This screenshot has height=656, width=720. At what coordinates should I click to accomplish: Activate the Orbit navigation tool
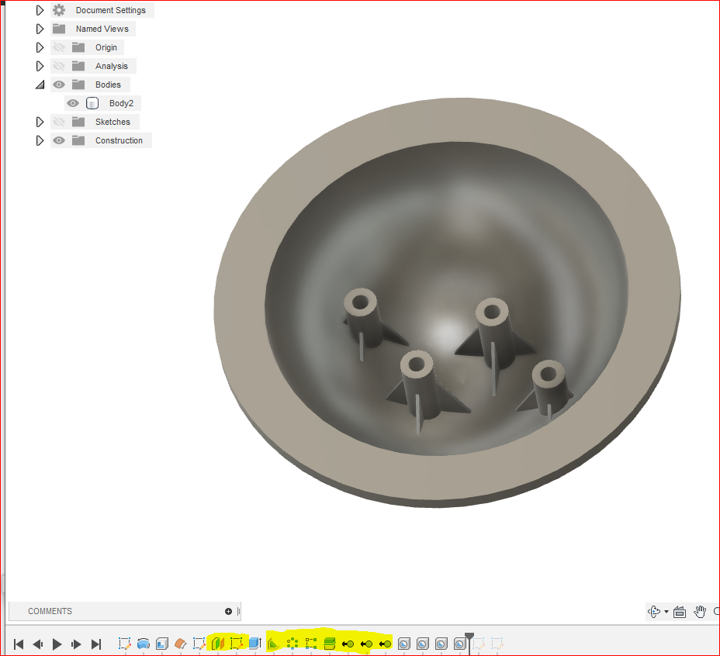[x=654, y=612]
